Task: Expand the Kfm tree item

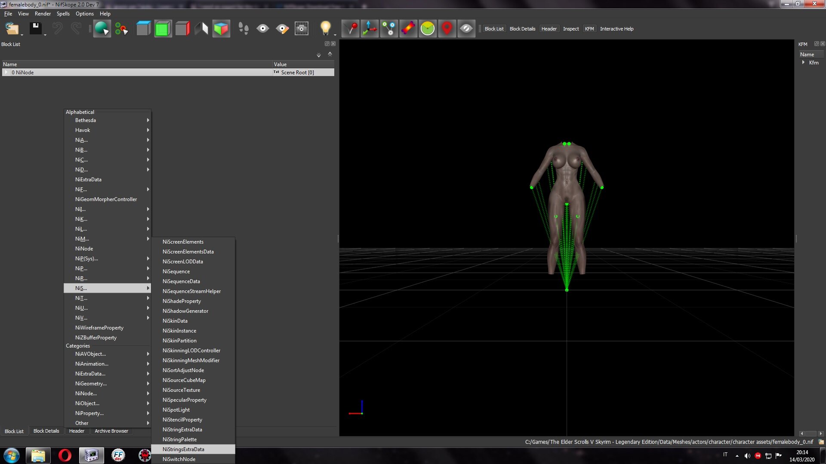Action: pos(803,62)
